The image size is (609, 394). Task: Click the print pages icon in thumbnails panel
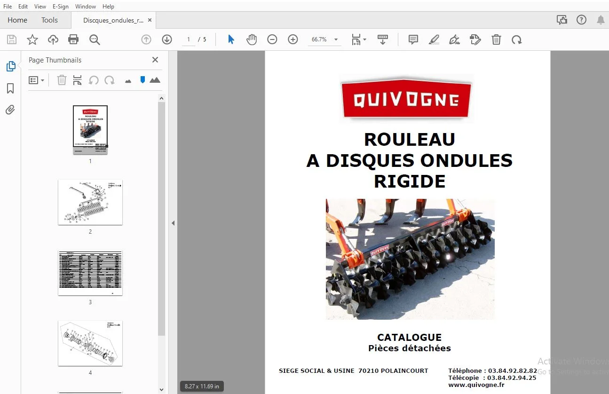coord(78,80)
